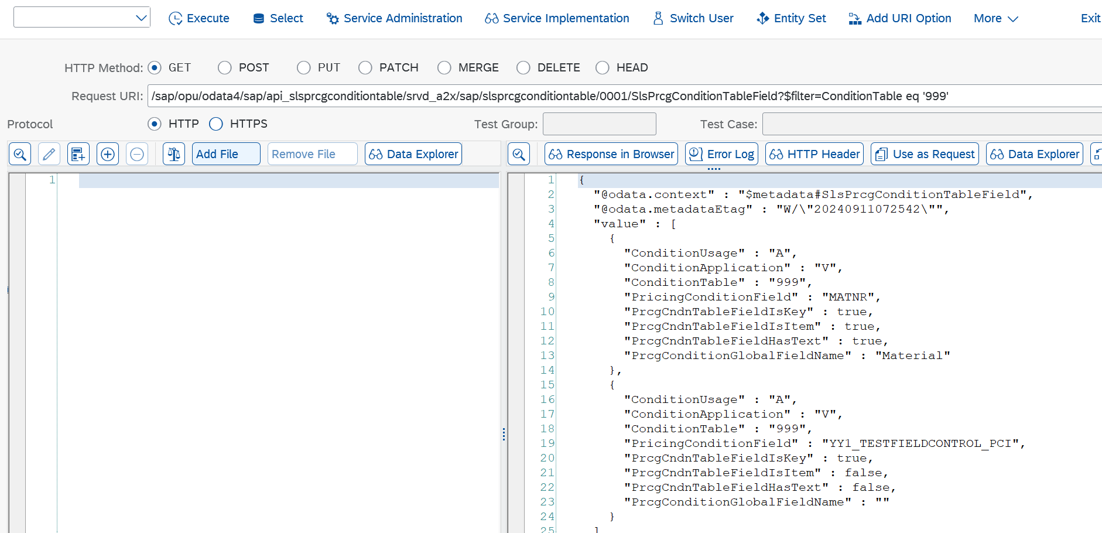1102x533 pixels.
Task: Click Add URI Option
Action: (x=900, y=18)
